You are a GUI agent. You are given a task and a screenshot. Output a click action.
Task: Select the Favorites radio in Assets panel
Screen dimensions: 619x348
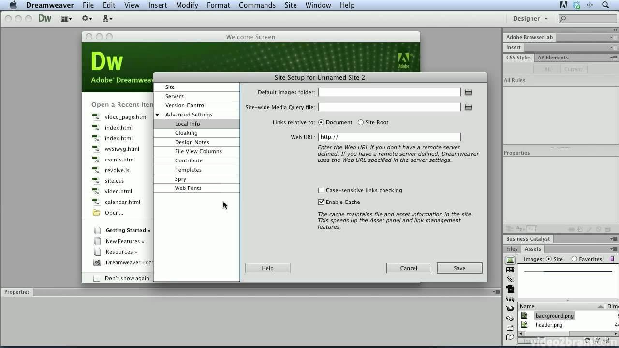pyautogui.click(x=575, y=259)
